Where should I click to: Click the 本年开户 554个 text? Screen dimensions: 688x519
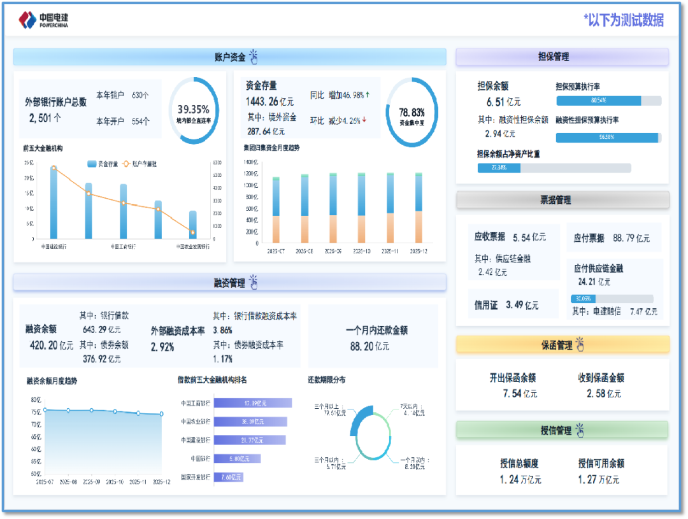[123, 121]
